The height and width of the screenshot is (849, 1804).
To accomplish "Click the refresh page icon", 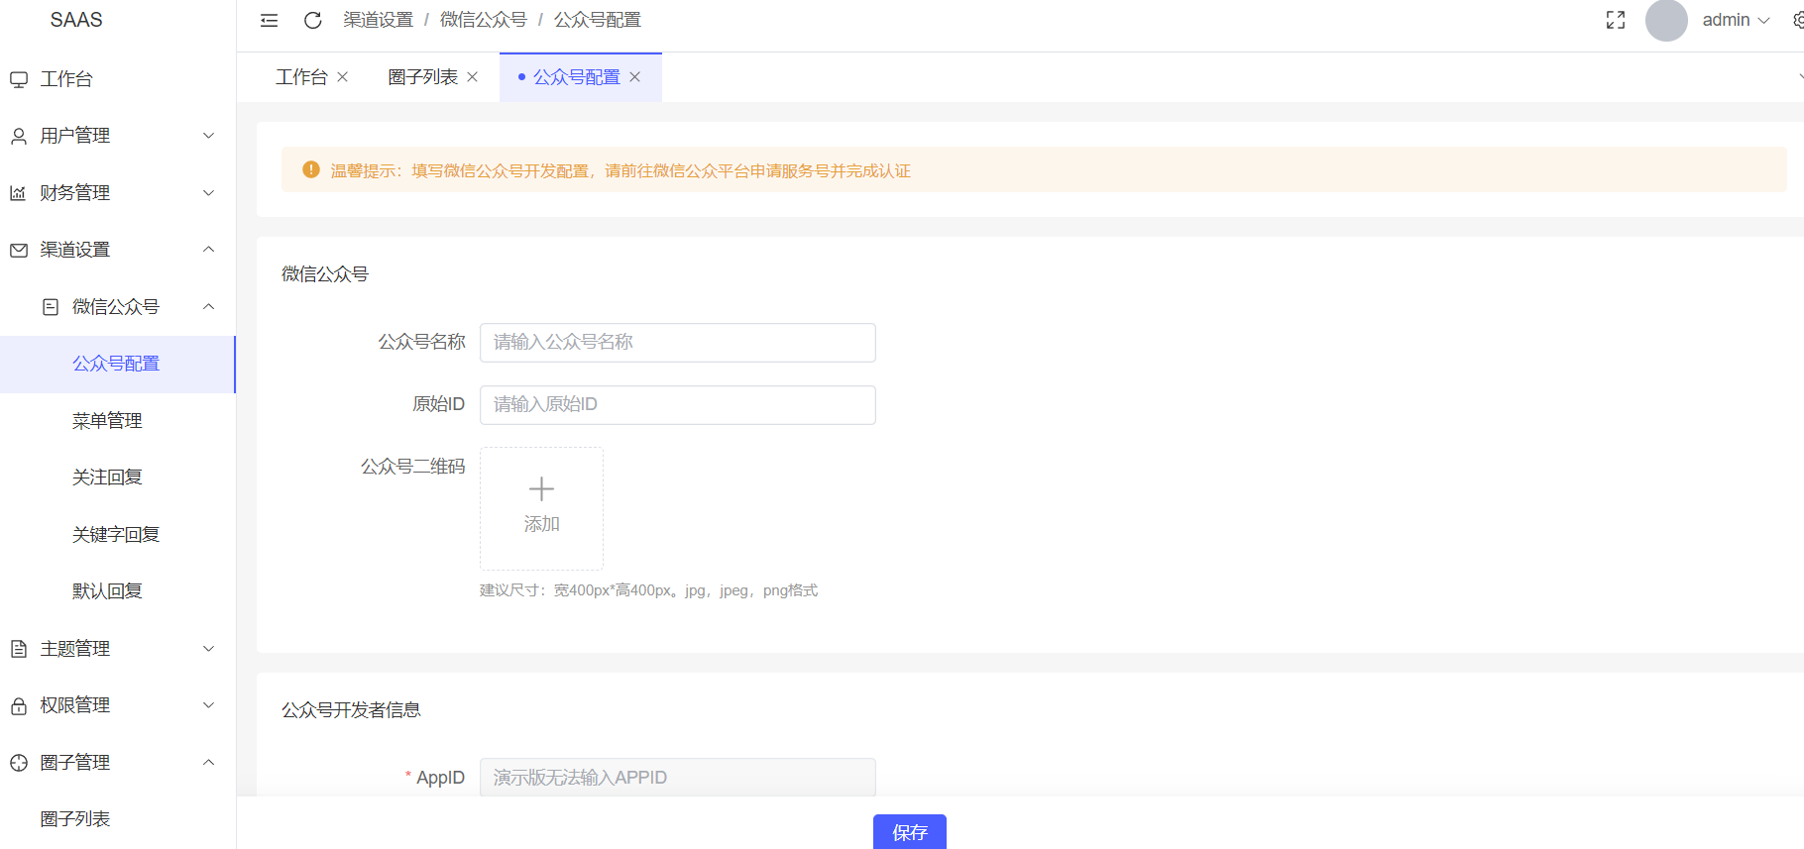I will (x=312, y=20).
